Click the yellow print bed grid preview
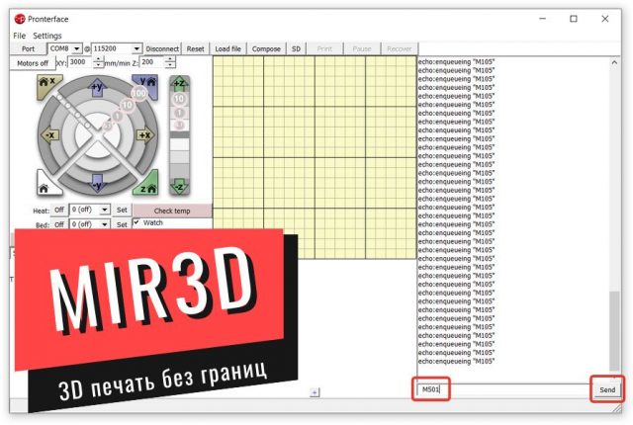The height and width of the screenshot is (425, 633). click(315, 157)
